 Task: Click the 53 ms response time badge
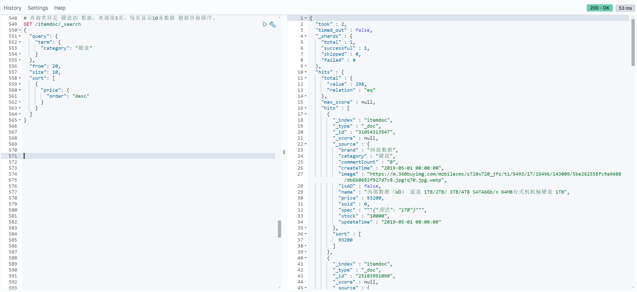tap(625, 8)
